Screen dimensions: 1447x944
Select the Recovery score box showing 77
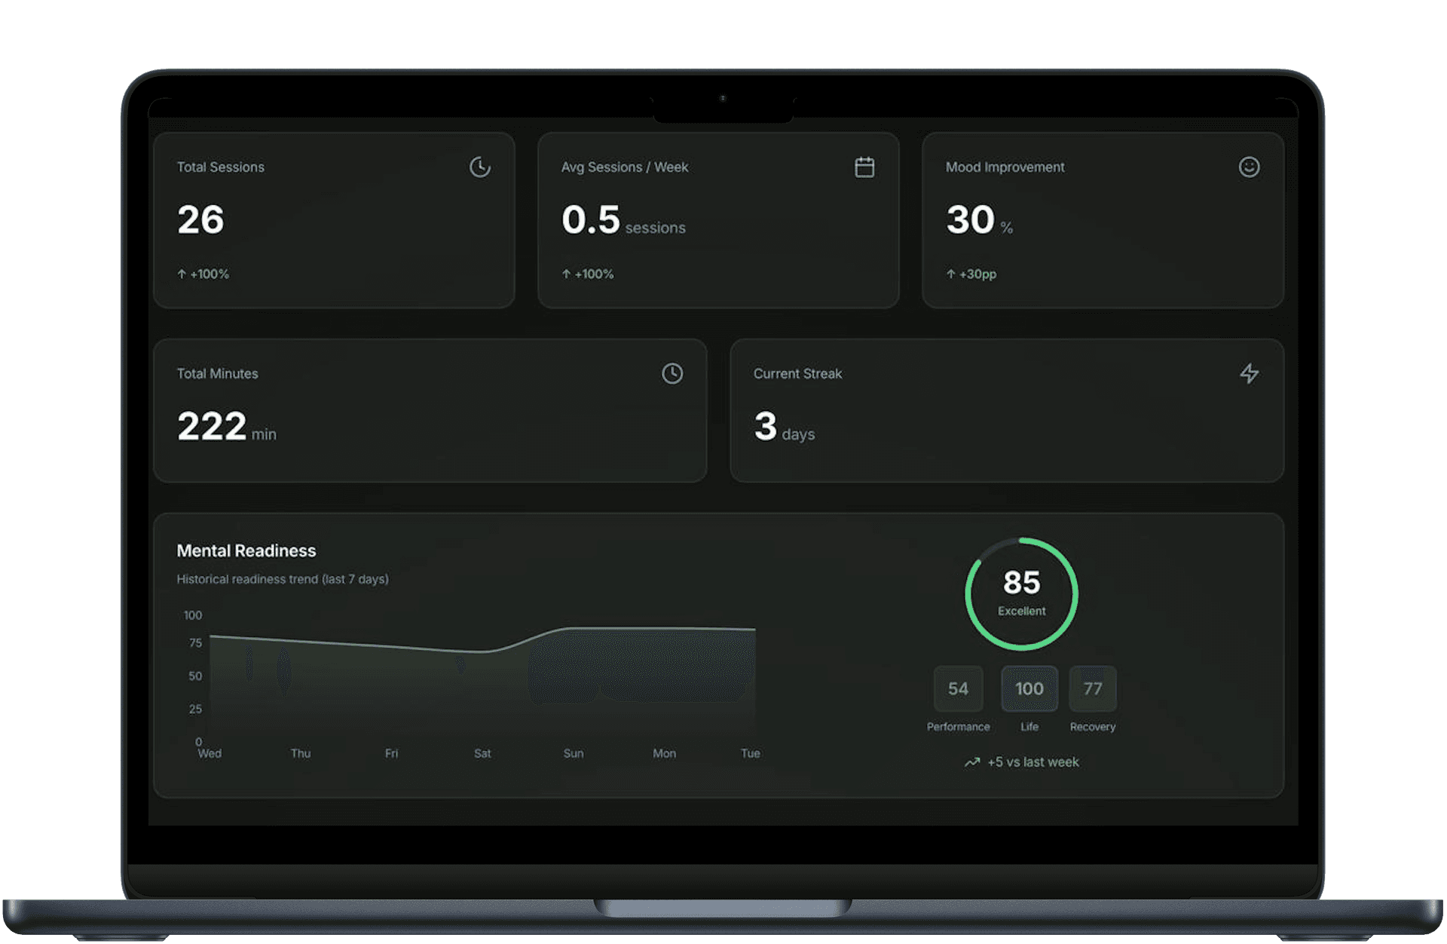coord(1092,688)
